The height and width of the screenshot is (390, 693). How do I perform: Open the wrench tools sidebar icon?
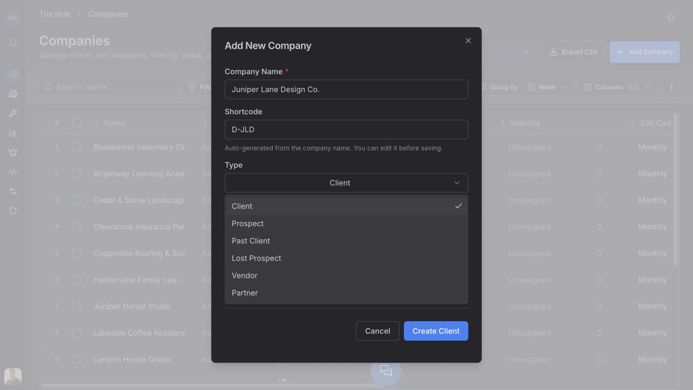13,113
